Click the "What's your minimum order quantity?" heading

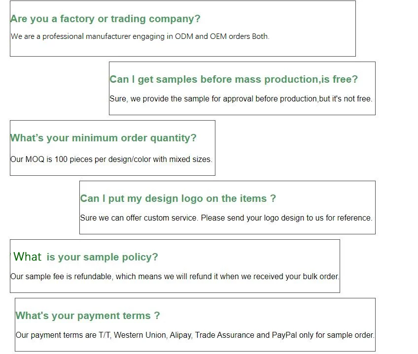click(x=103, y=138)
